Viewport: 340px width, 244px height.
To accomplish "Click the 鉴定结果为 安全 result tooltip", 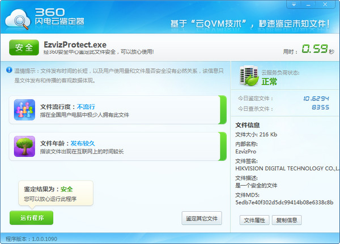I will [56, 193].
